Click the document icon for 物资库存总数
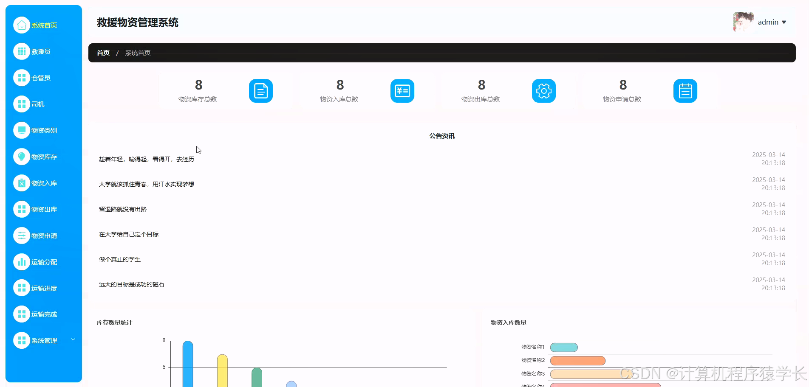 point(261,91)
